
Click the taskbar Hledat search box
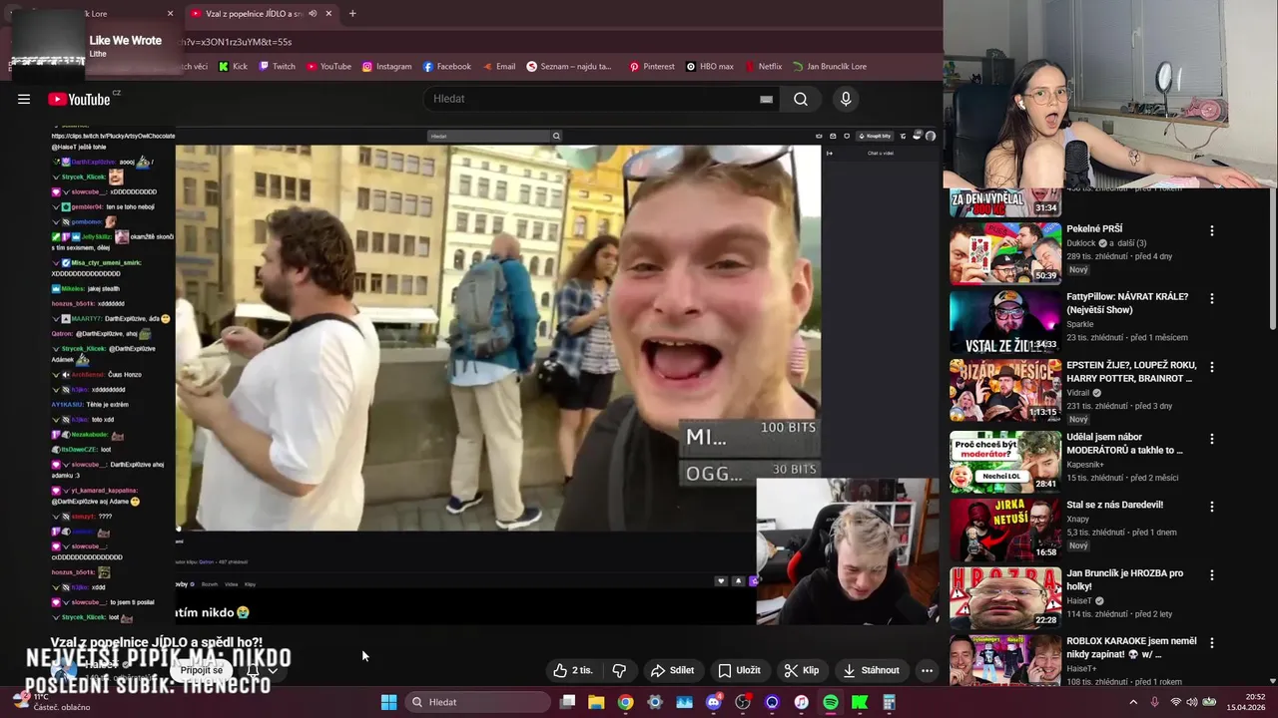click(x=479, y=702)
